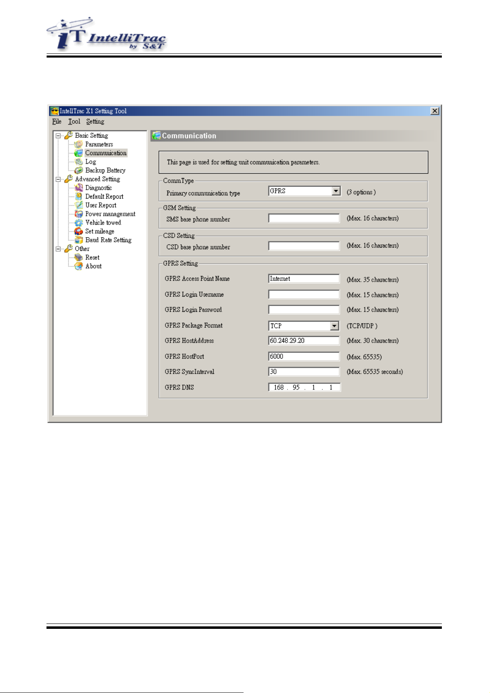Click the SMS base phone number field
The height and width of the screenshot is (693, 490).
304,218
